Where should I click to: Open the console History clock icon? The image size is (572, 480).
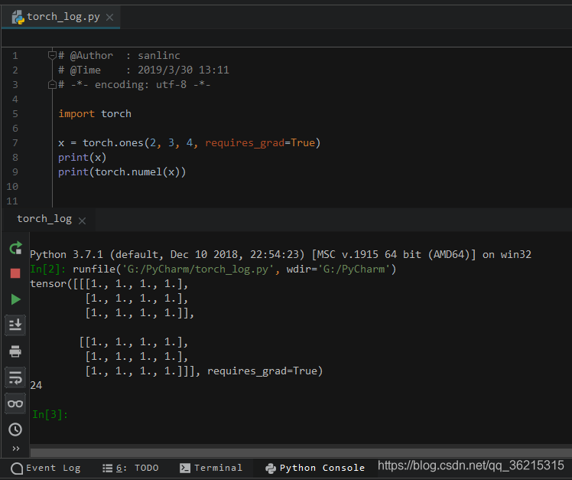click(x=15, y=429)
